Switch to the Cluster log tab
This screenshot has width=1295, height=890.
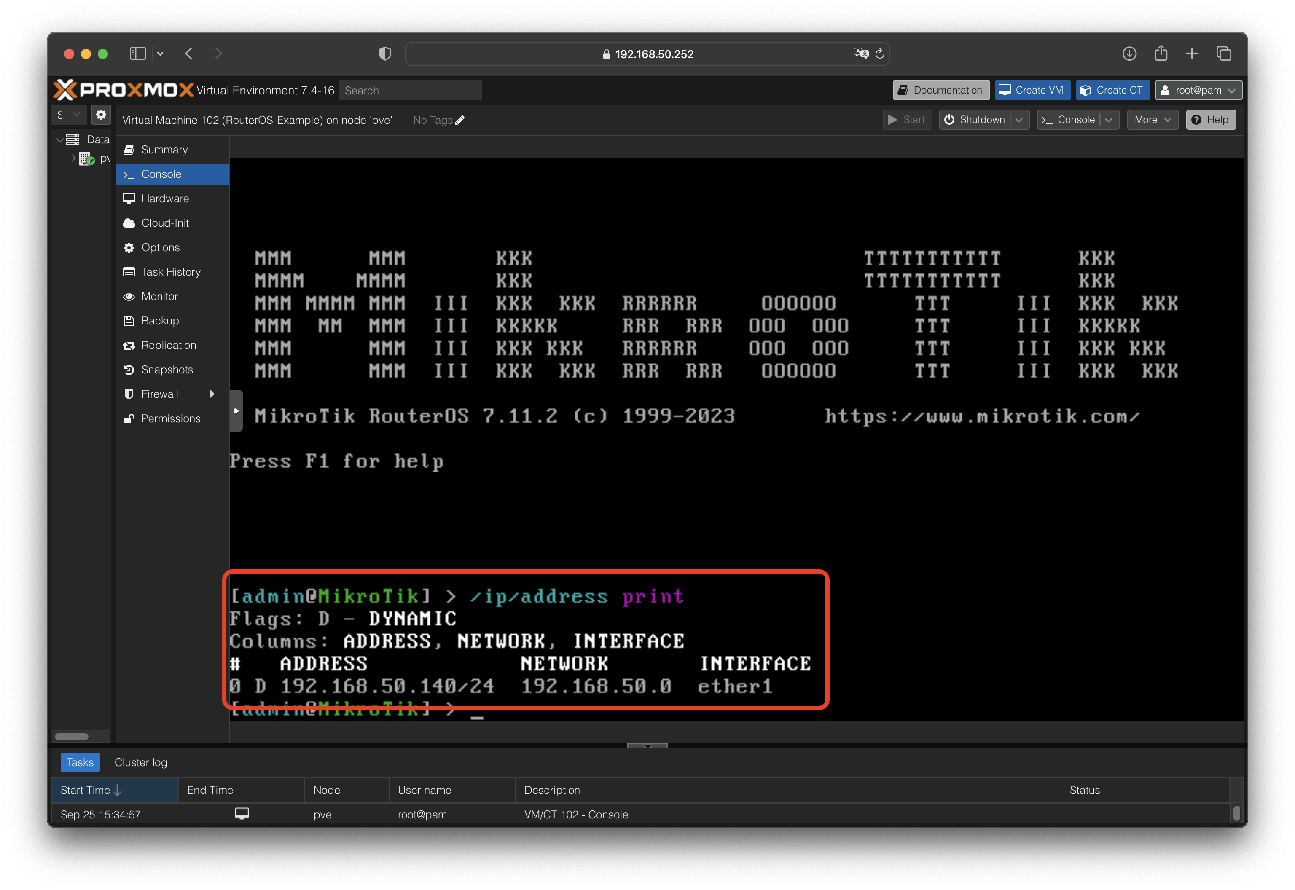[x=140, y=762]
